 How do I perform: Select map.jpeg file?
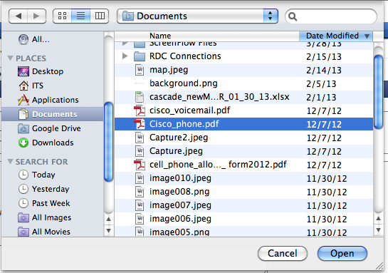pyautogui.click(x=243, y=70)
